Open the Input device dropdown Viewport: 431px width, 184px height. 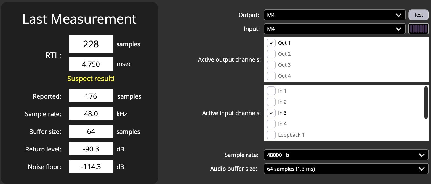click(334, 29)
